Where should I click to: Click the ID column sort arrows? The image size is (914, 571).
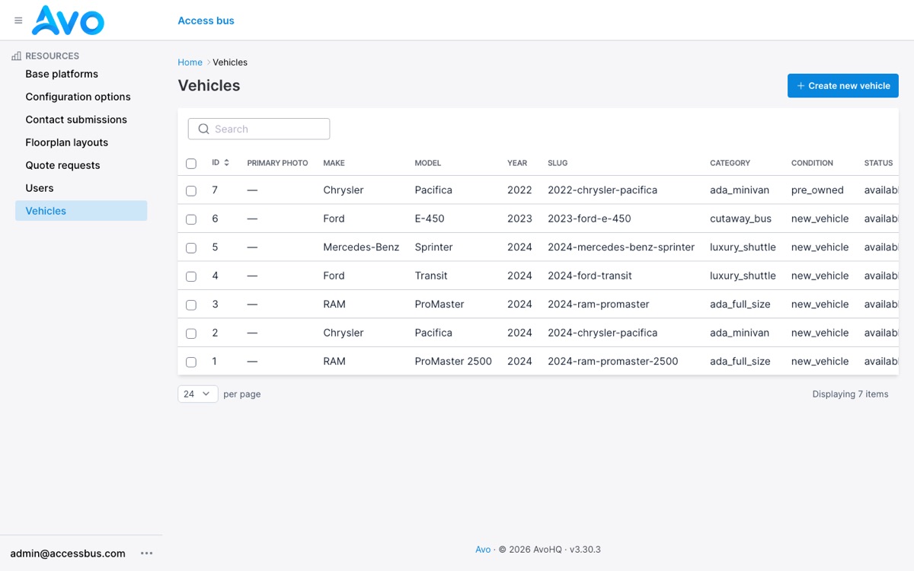click(227, 162)
